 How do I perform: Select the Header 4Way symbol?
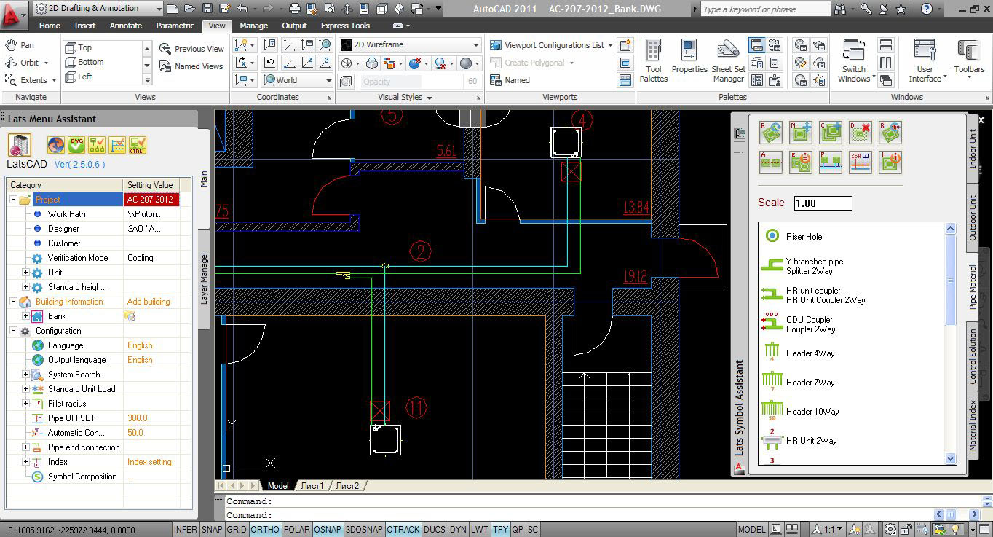point(810,353)
